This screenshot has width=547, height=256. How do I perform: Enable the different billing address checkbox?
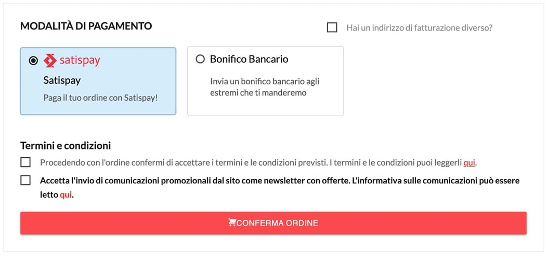pyautogui.click(x=332, y=28)
